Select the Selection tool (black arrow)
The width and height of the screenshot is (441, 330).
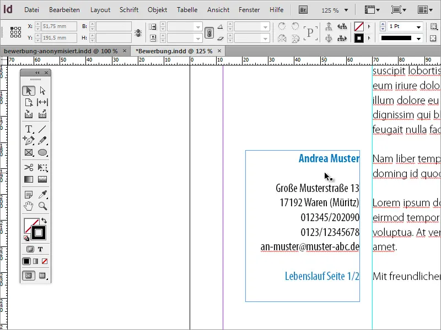click(29, 91)
